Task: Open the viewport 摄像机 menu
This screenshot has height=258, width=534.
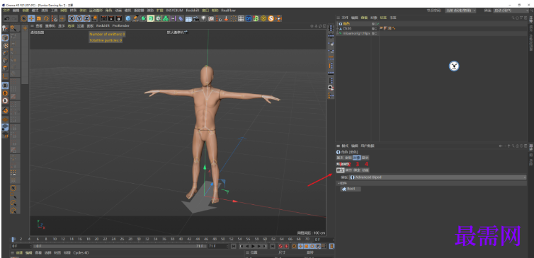Action: (x=50, y=26)
